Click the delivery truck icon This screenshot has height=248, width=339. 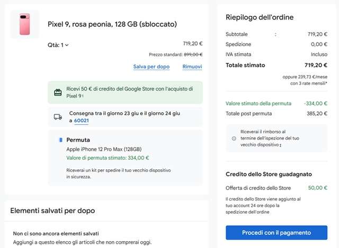58,117
